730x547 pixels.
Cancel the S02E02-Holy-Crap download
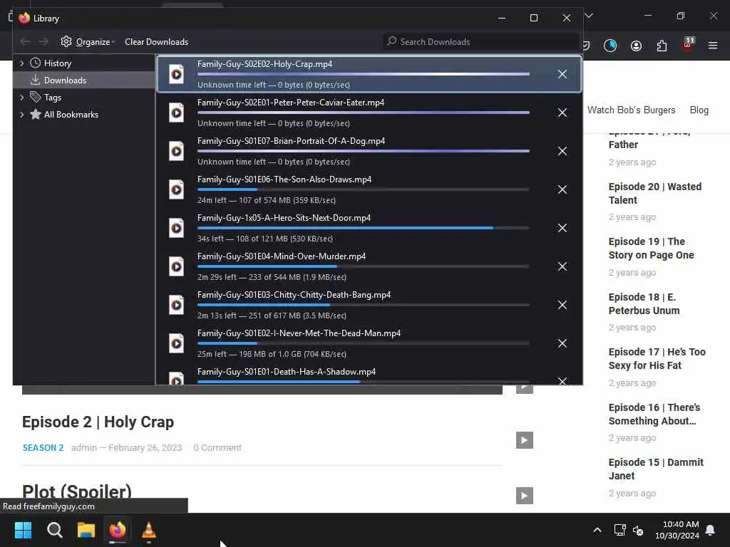pos(562,74)
